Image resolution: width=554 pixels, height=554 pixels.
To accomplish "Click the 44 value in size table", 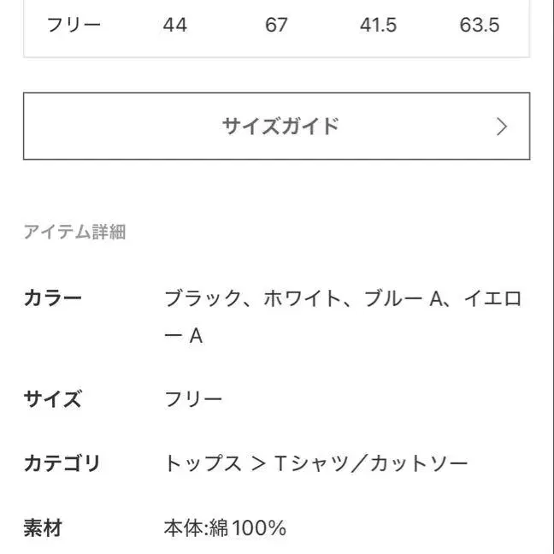I will pyautogui.click(x=174, y=25).
